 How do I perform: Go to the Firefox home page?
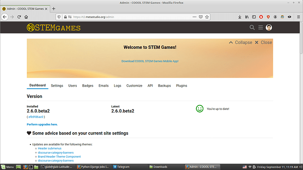coord(26,17)
